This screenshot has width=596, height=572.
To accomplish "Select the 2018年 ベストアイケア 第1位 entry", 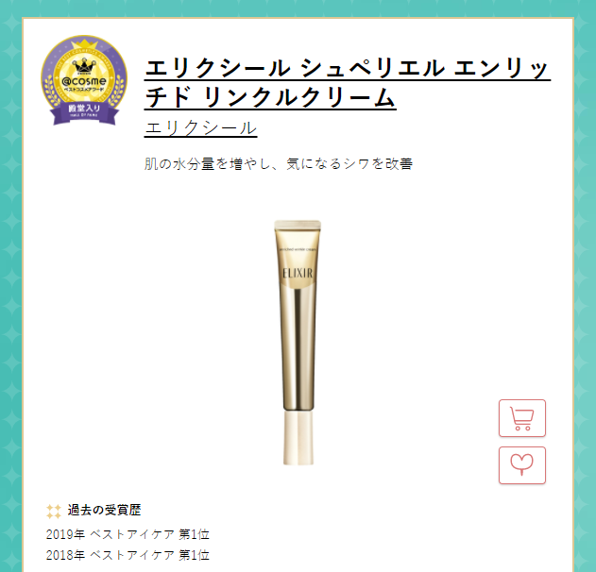I will tap(128, 555).
